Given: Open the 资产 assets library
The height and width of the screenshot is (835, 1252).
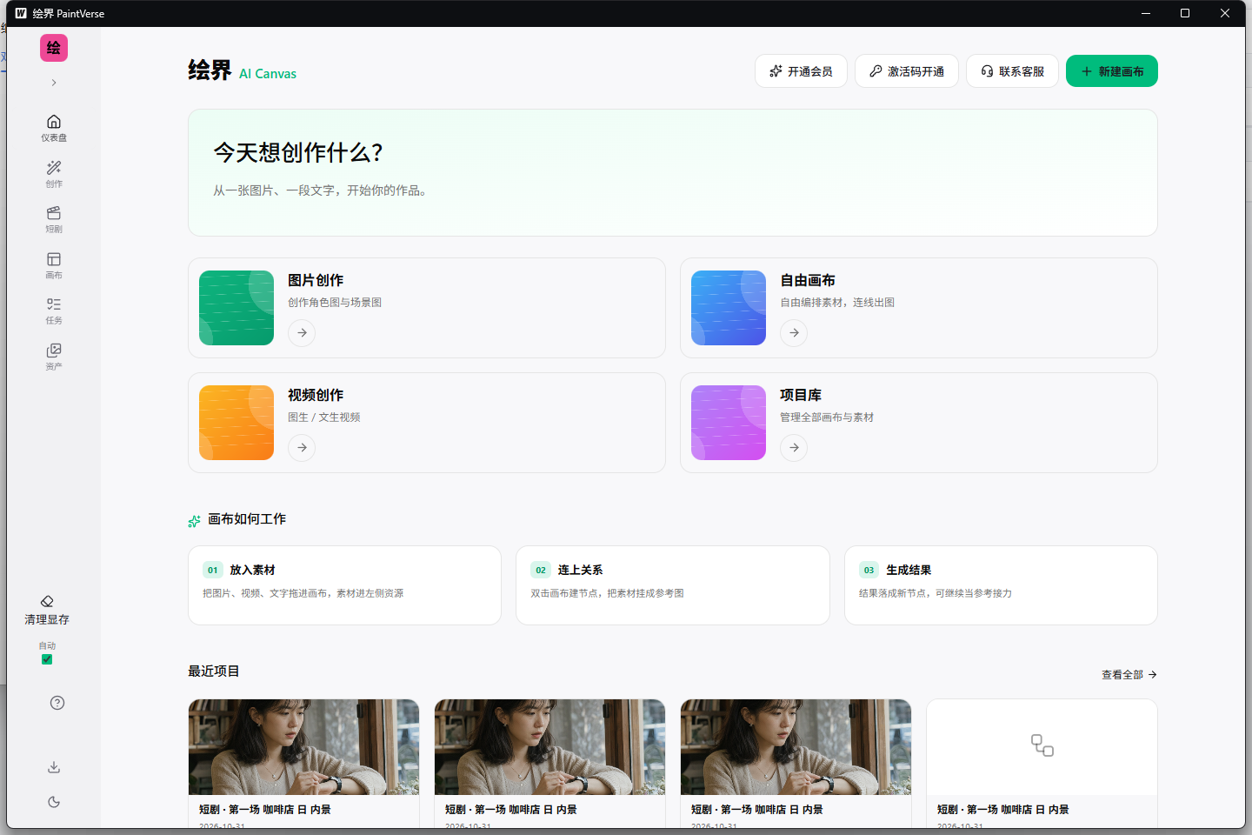Looking at the screenshot, I should pos(54,357).
